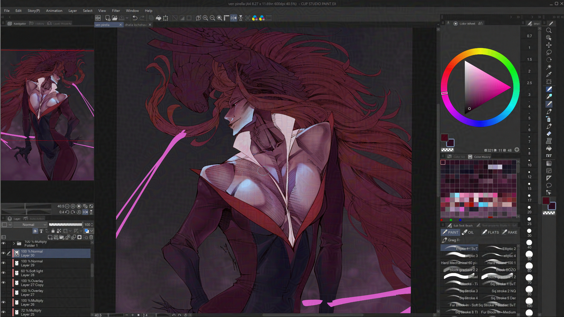Choose the Hard Mechanical 60 pix brush
The image size is (564, 317).
pyautogui.click(x=459, y=263)
